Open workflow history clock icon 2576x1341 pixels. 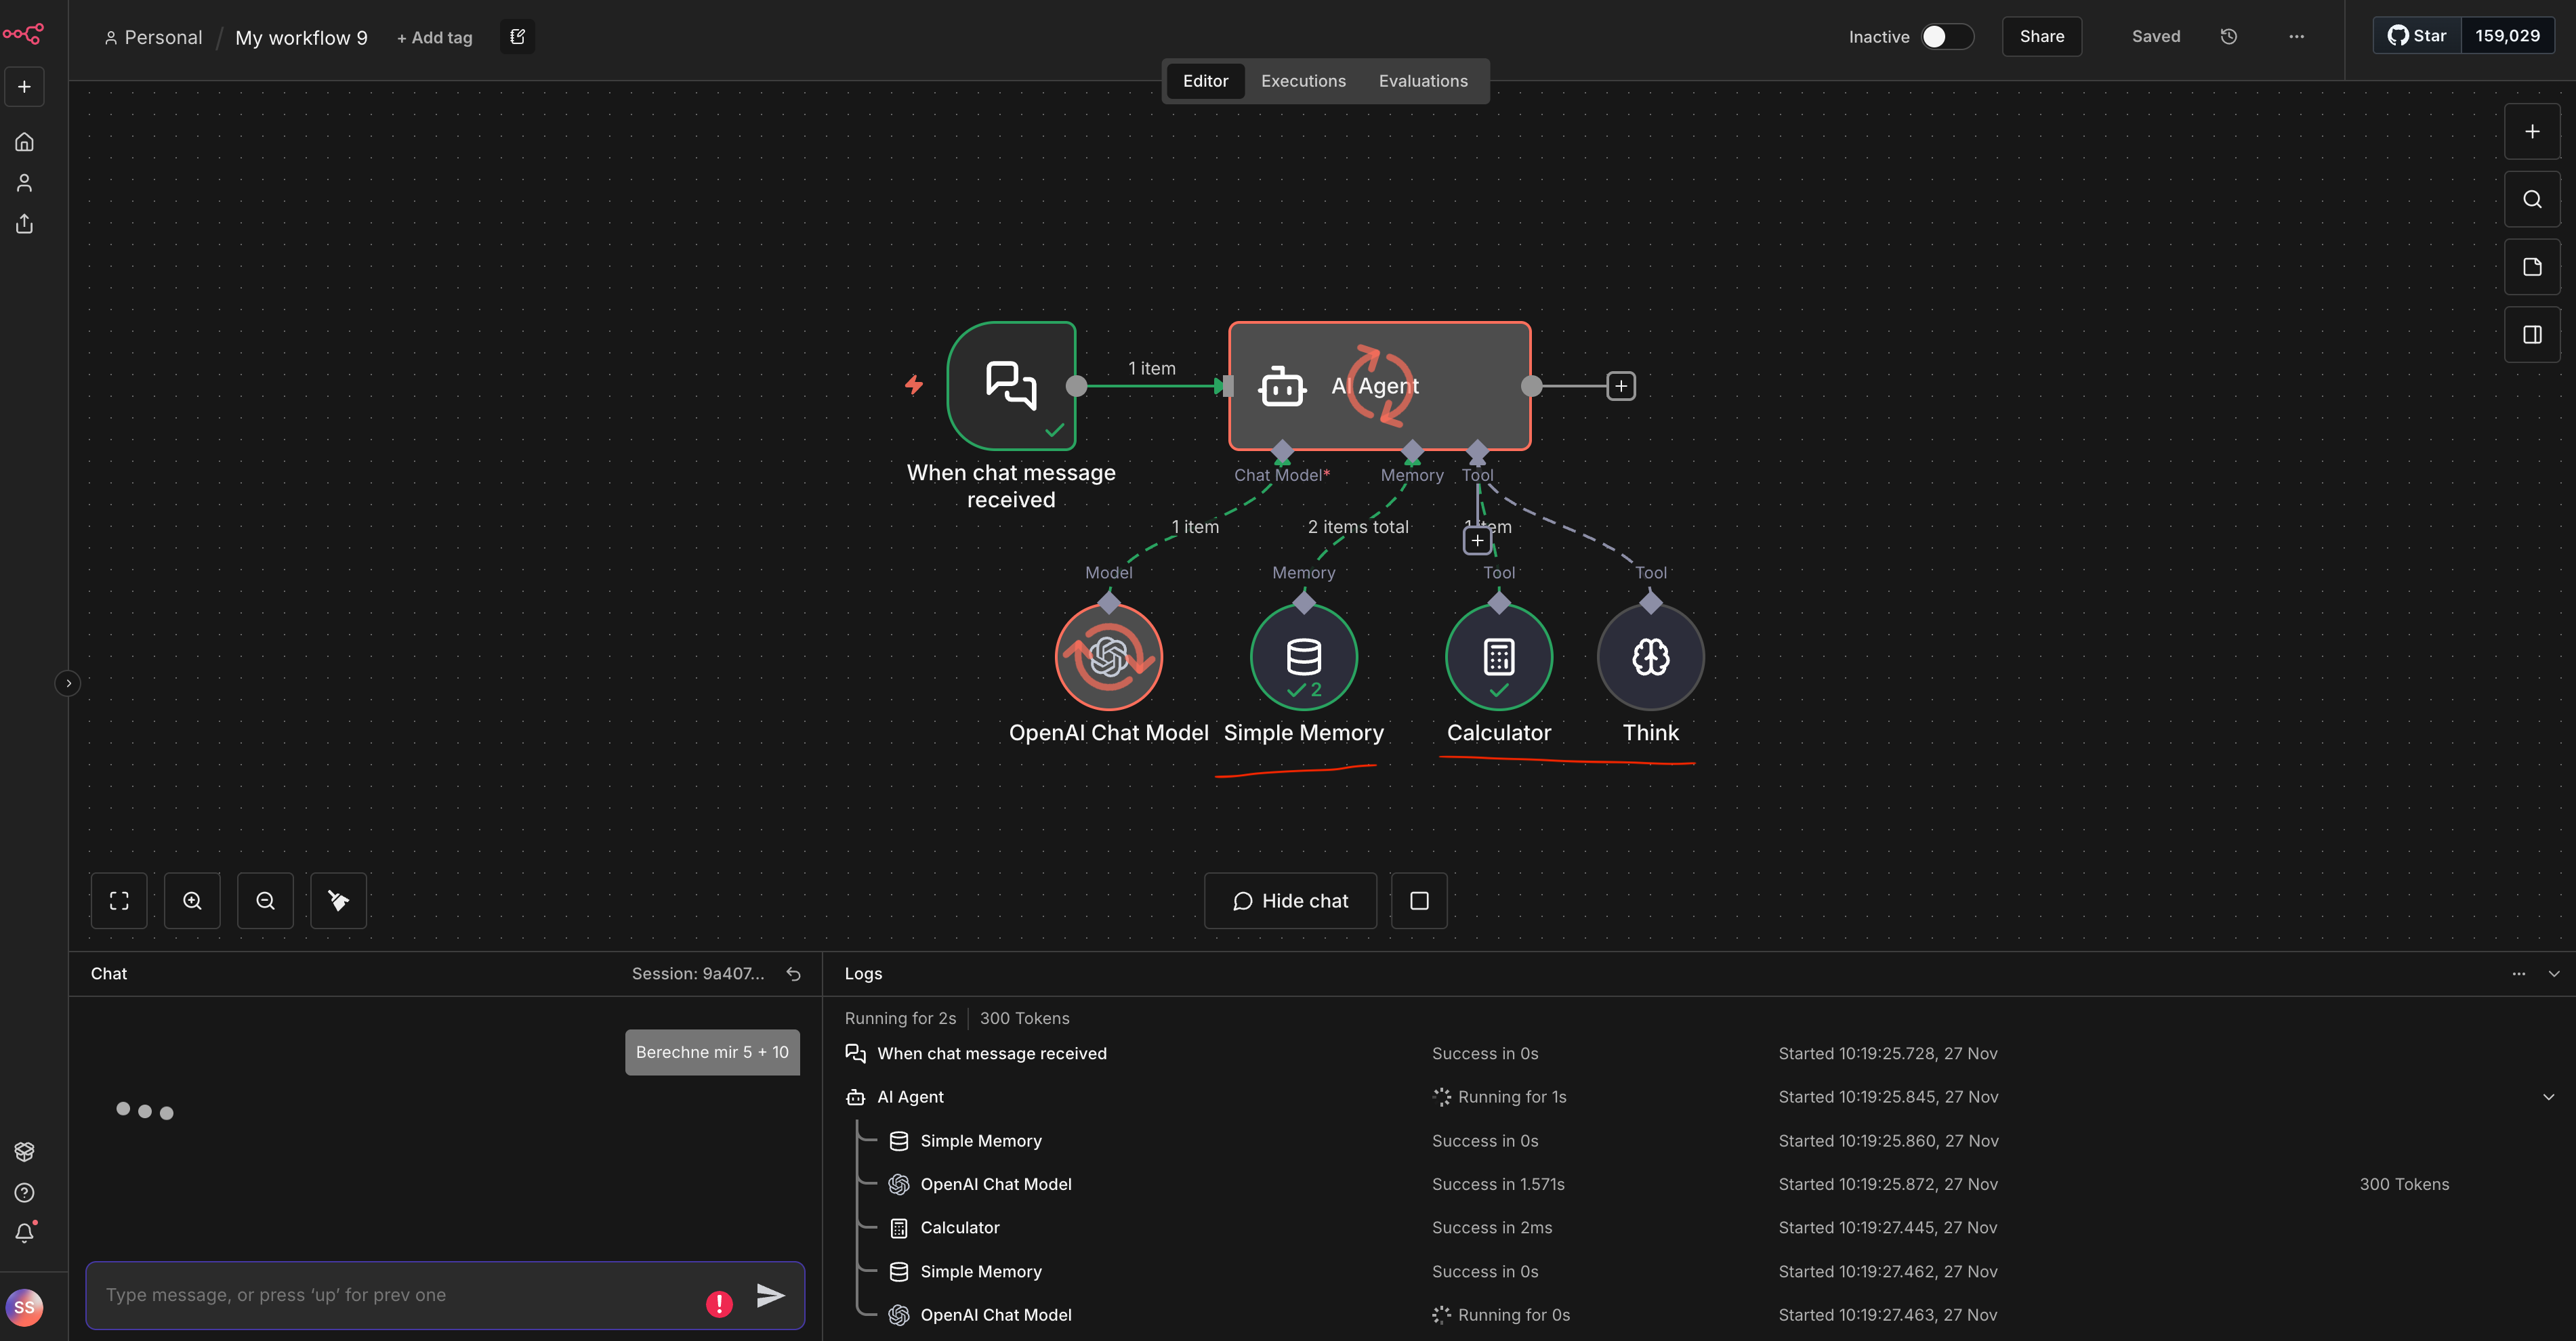pyautogui.click(x=2228, y=36)
